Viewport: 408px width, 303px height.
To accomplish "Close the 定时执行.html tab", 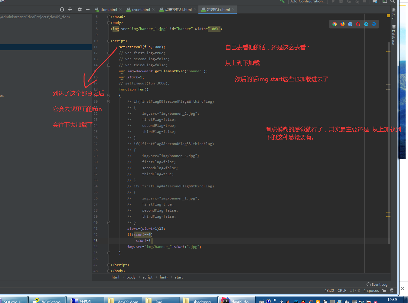I will (233, 9).
